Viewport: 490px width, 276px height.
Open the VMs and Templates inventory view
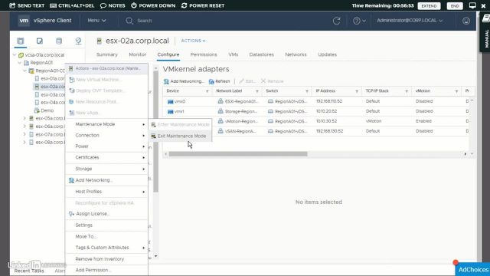(40, 41)
